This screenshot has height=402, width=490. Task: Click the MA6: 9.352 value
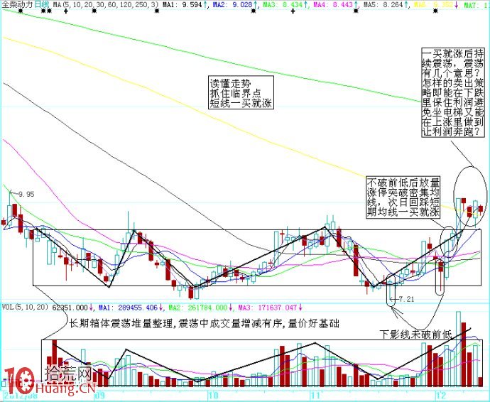pyautogui.click(x=434, y=5)
